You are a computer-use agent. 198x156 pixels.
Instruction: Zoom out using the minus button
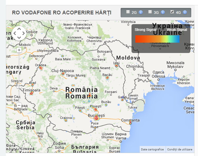[19, 105]
